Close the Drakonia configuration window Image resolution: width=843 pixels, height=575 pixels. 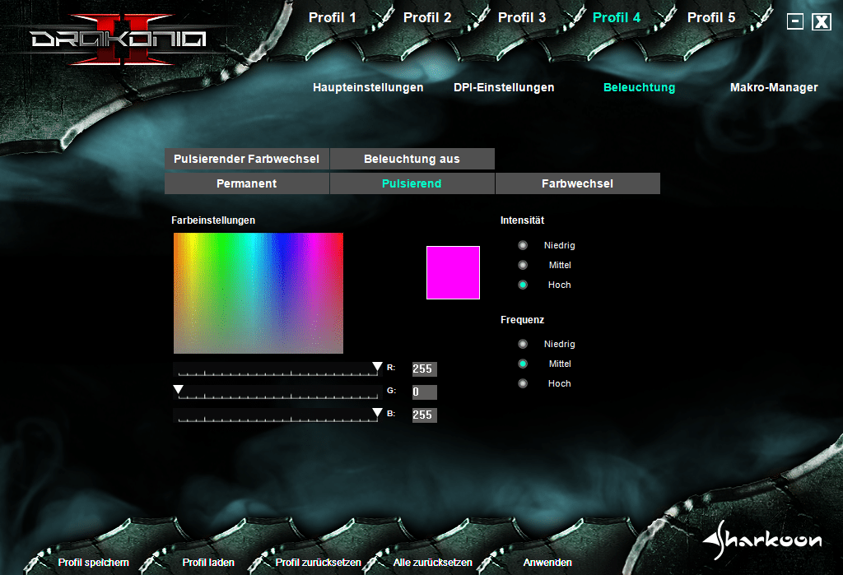(x=822, y=21)
